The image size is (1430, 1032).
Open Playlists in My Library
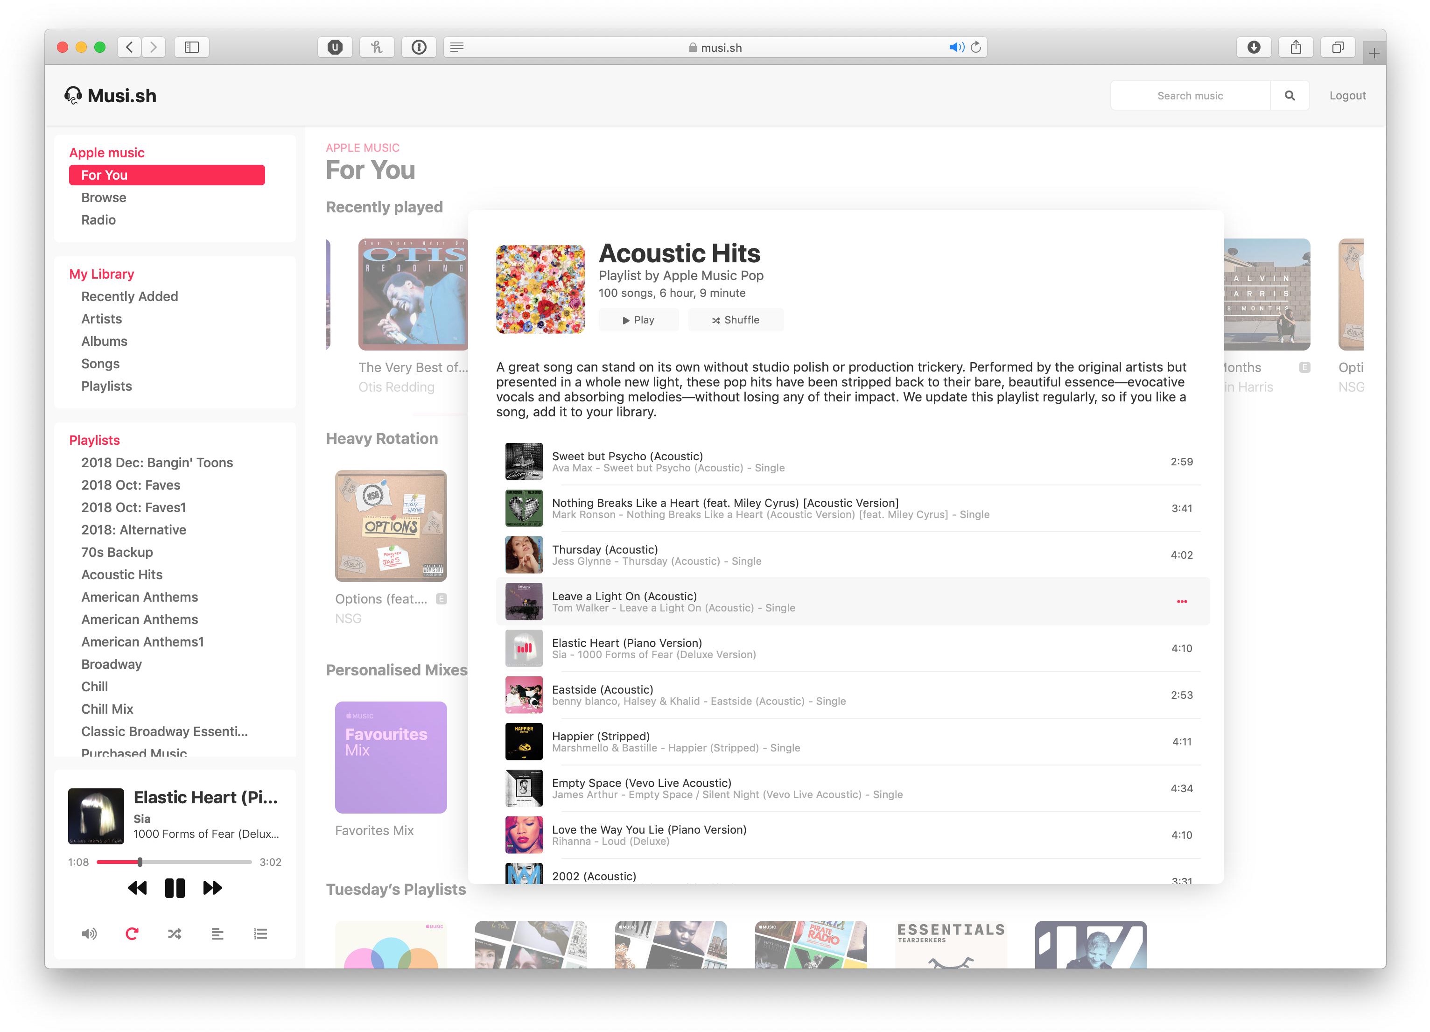click(x=106, y=386)
